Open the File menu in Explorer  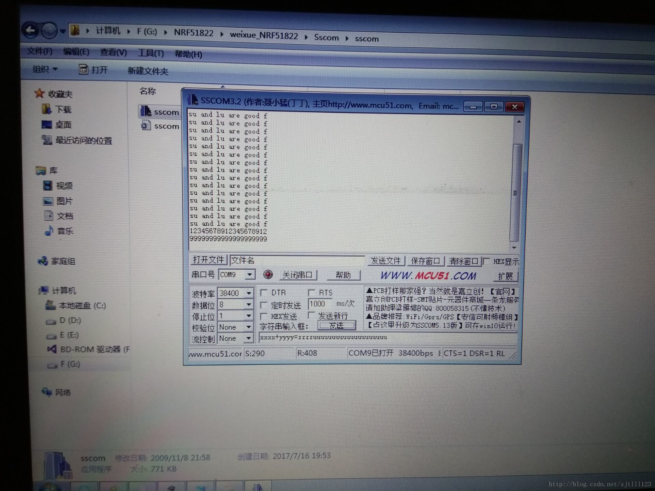(x=40, y=51)
